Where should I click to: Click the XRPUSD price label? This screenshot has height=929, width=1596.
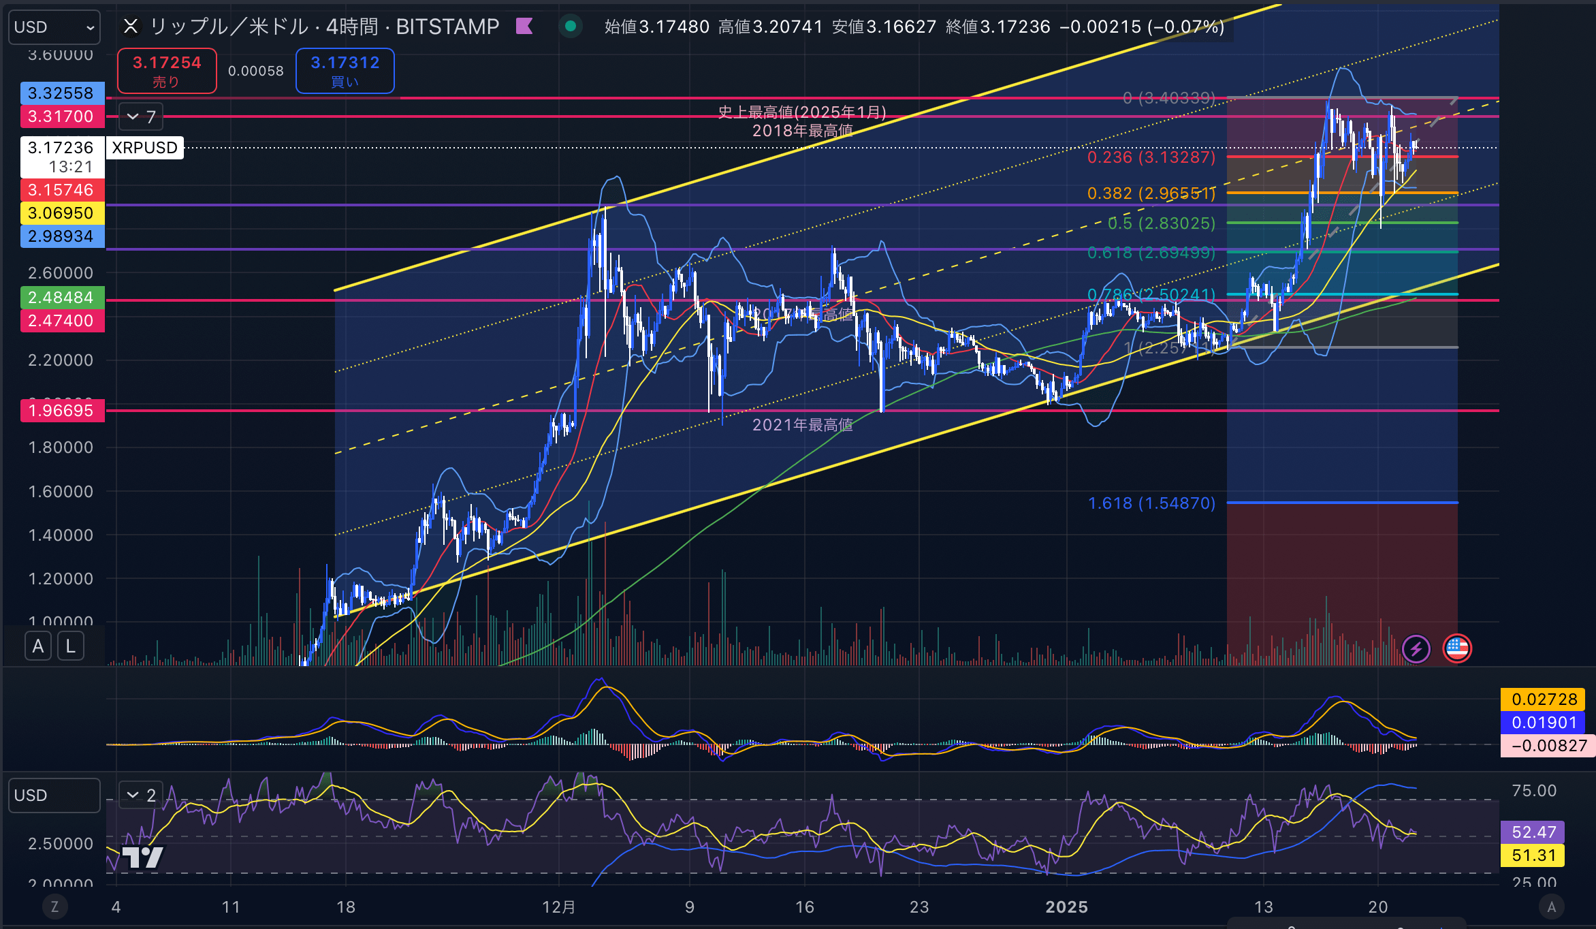tap(144, 148)
